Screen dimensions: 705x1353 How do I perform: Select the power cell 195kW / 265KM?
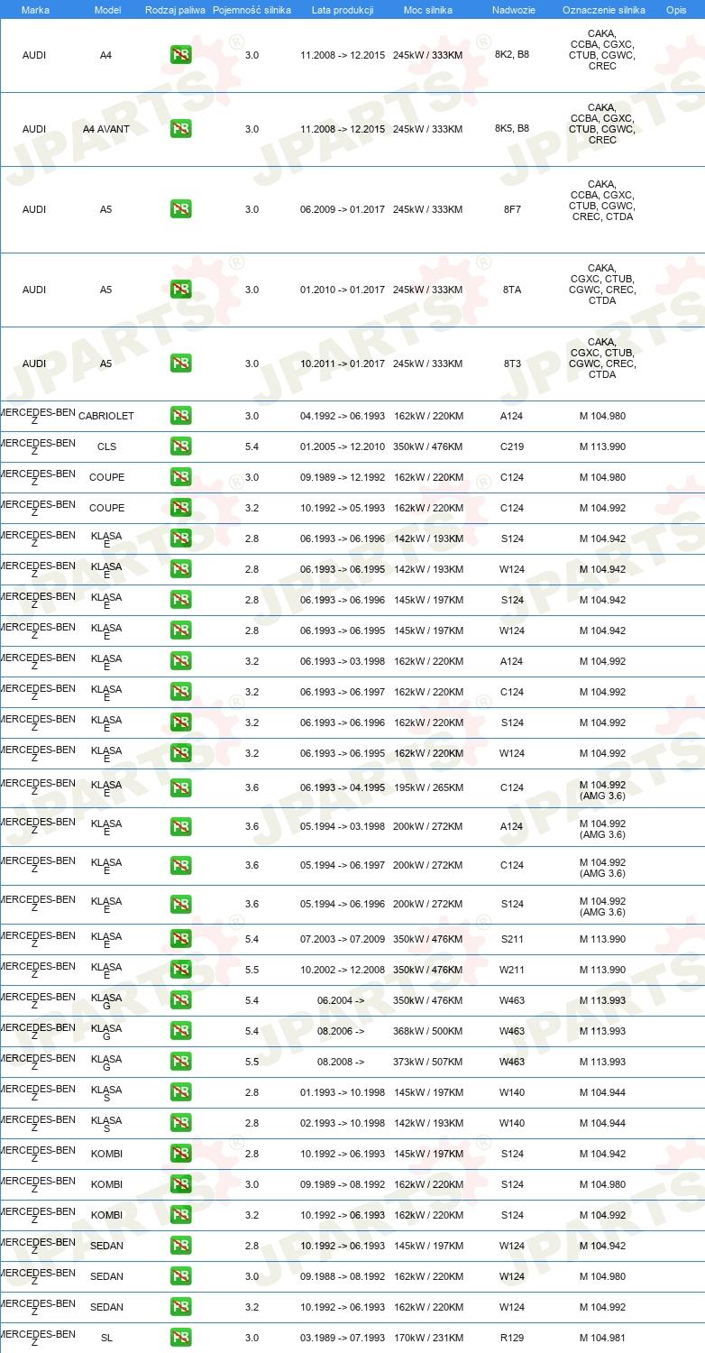tap(428, 787)
